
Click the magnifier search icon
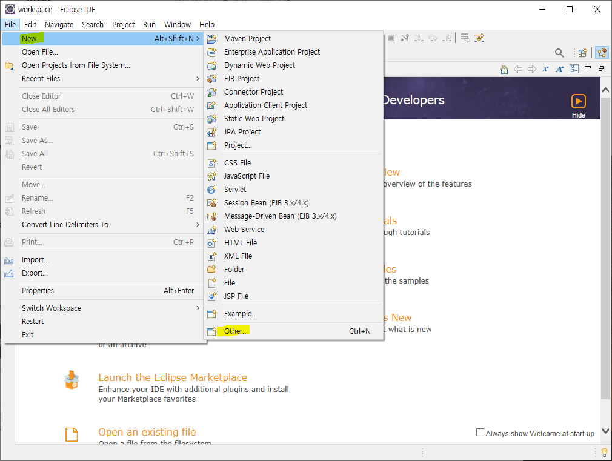point(559,53)
